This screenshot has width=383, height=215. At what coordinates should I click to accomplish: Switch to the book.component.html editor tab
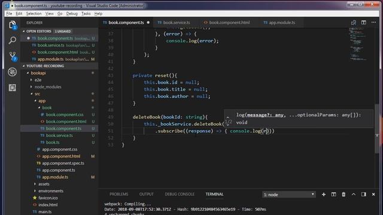point(229,23)
